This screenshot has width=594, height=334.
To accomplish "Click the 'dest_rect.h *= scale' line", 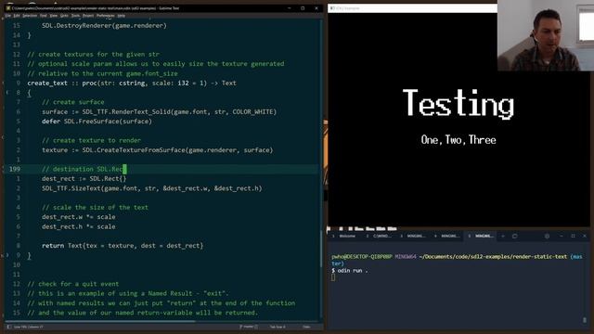I will pos(79,226).
